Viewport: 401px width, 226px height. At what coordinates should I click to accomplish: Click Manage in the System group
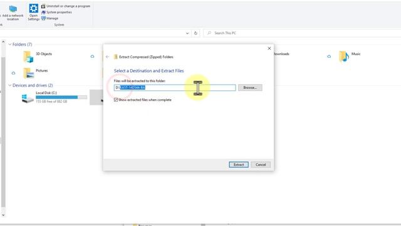pos(50,18)
